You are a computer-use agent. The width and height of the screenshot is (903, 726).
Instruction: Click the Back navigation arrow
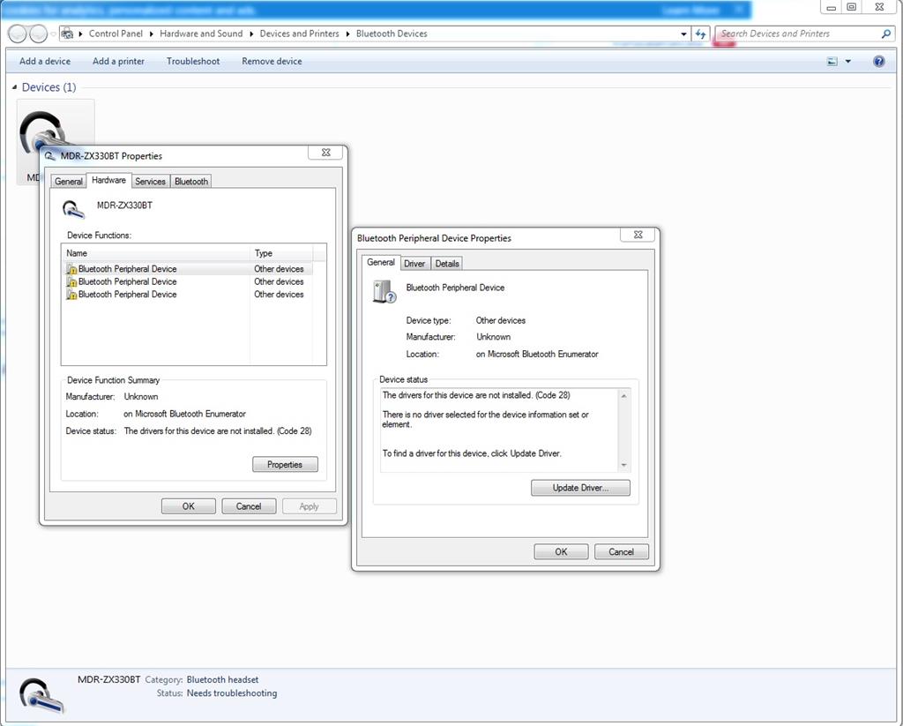click(18, 34)
